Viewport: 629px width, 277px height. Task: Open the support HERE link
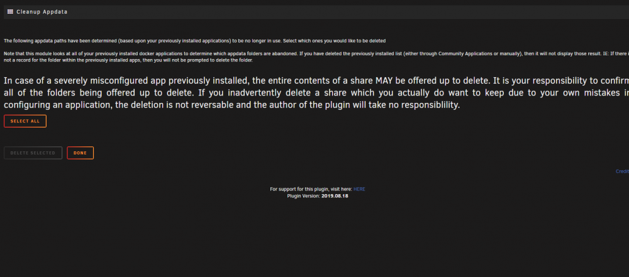[x=359, y=189]
